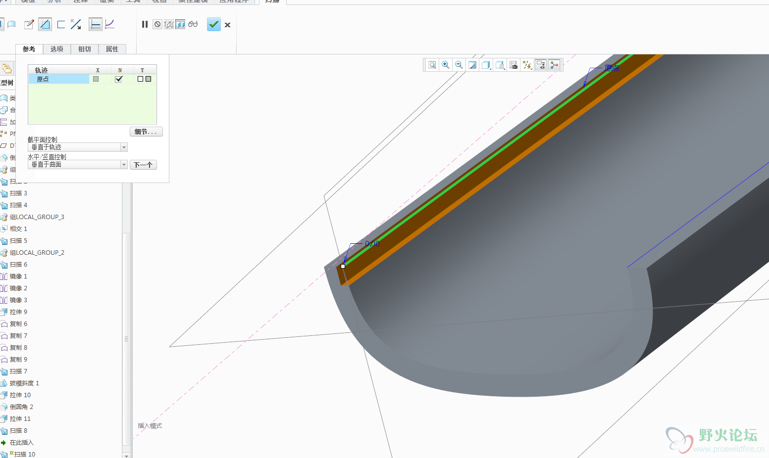Toggle the second T checkbox for 原点
Screen dimensions: 769x458
click(148, 79)
